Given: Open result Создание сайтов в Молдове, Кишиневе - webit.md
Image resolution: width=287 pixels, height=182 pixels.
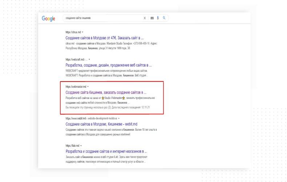Looking at the screenshot, I should (x=101, y=124).
